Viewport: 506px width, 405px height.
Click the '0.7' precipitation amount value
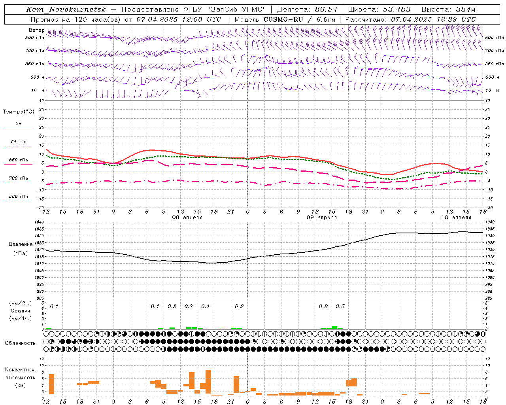[189, 307]
